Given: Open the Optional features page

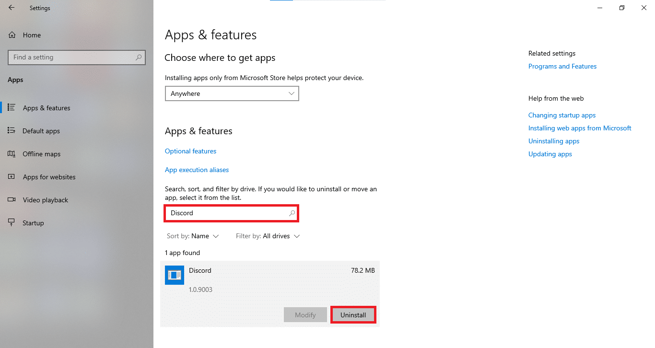Looking at the screenshot, I should [x=190, y=151].
